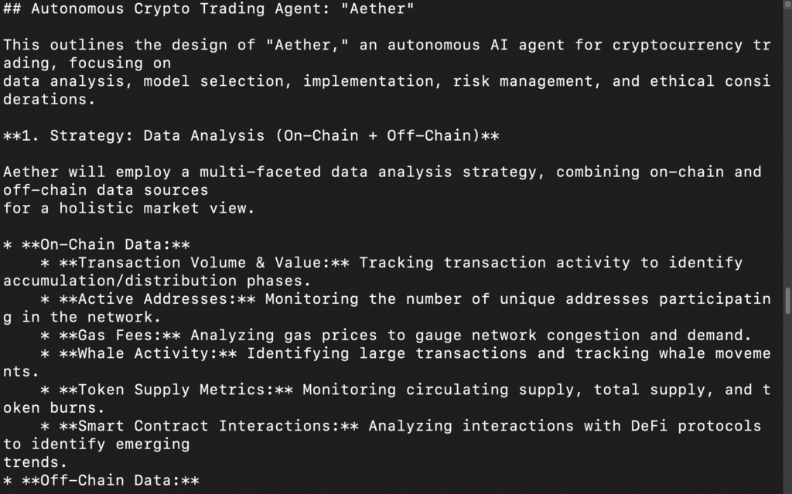Click the "Gas Fees:" label
Screen dimensions: 792x494
[x=120, y=336]
